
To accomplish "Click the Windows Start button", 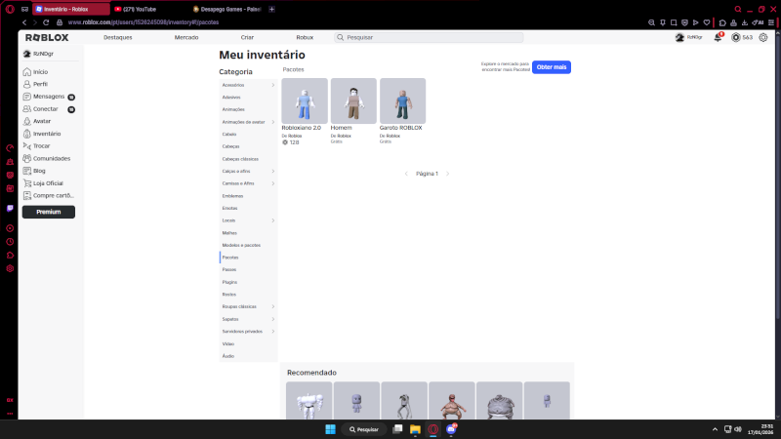I will coord(330,429).
